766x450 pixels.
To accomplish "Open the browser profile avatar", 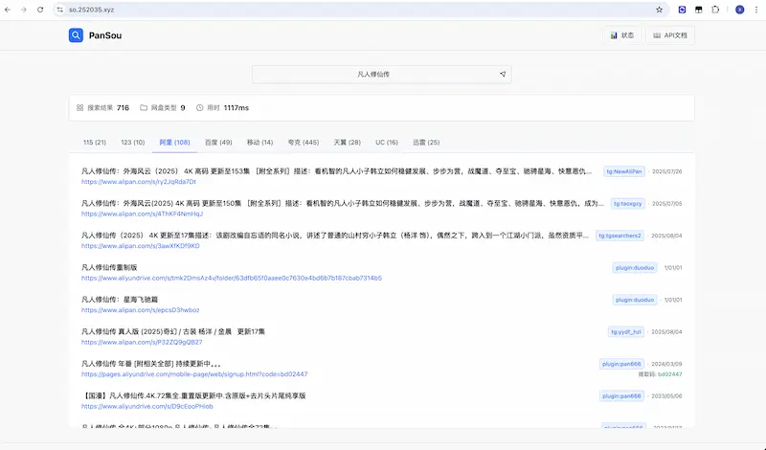I will 739,10.
